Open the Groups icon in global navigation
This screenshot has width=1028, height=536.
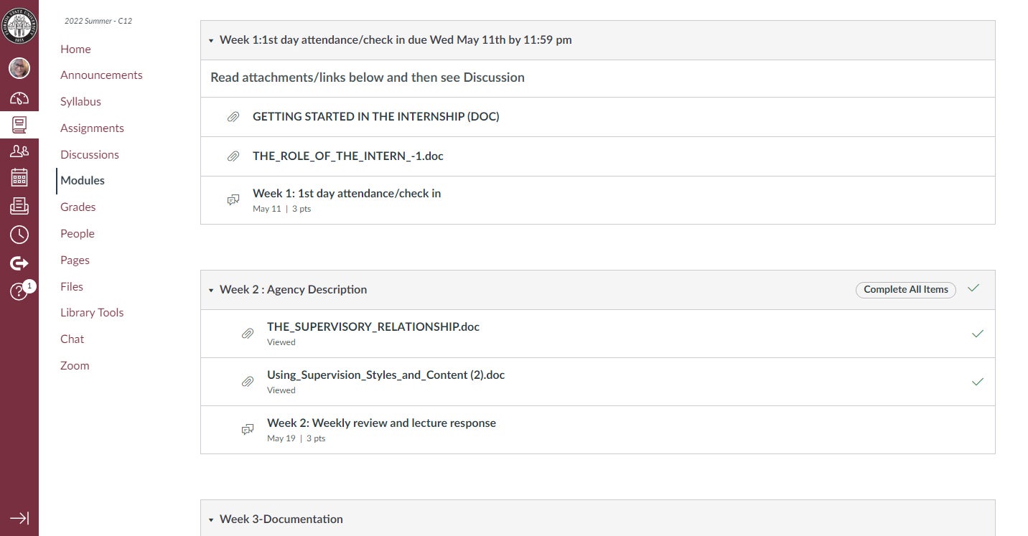[x=19, y=151]
